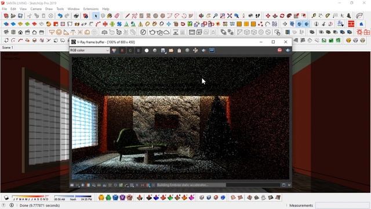Select the Pan hand tool

click(x=208, y=16)
